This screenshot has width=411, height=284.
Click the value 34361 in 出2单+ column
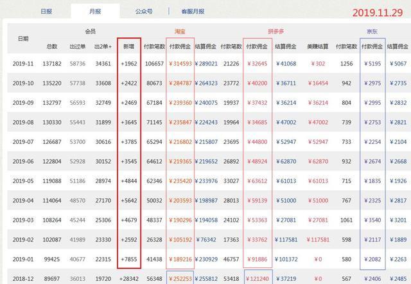(103, 64)
